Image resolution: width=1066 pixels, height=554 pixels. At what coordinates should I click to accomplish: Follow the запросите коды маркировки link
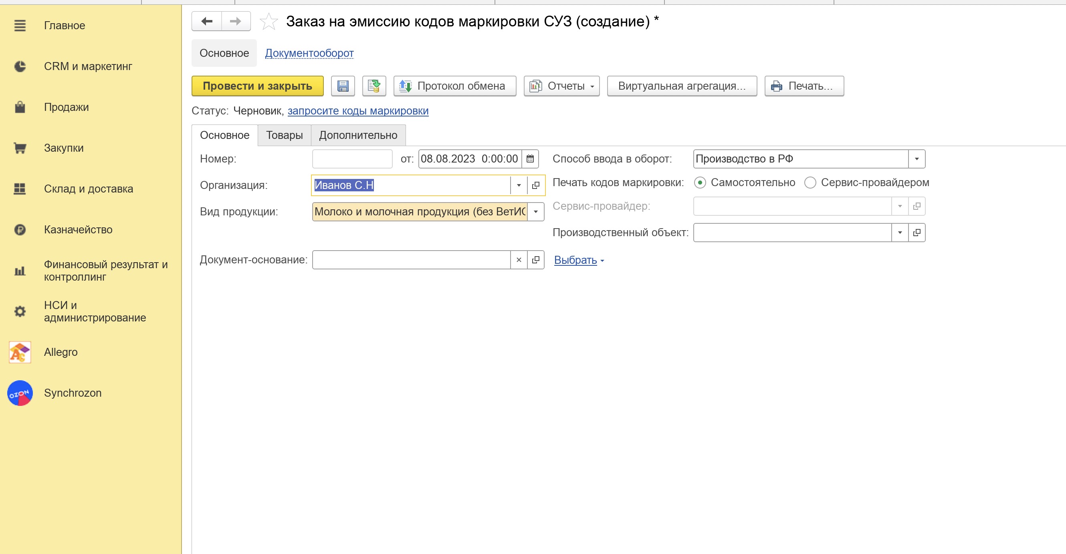coord(358,111)
